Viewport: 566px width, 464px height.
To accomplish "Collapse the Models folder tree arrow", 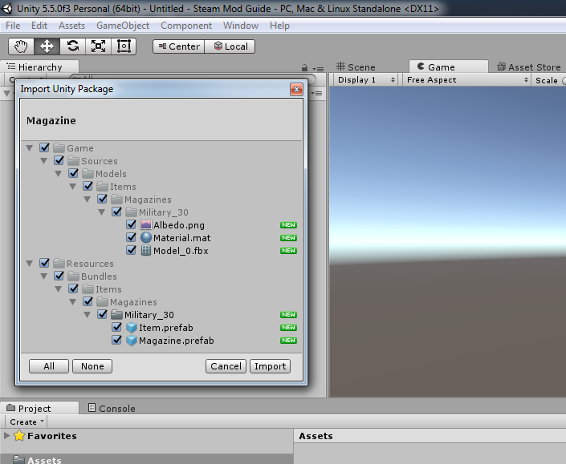I will click(x=59, y=174).
